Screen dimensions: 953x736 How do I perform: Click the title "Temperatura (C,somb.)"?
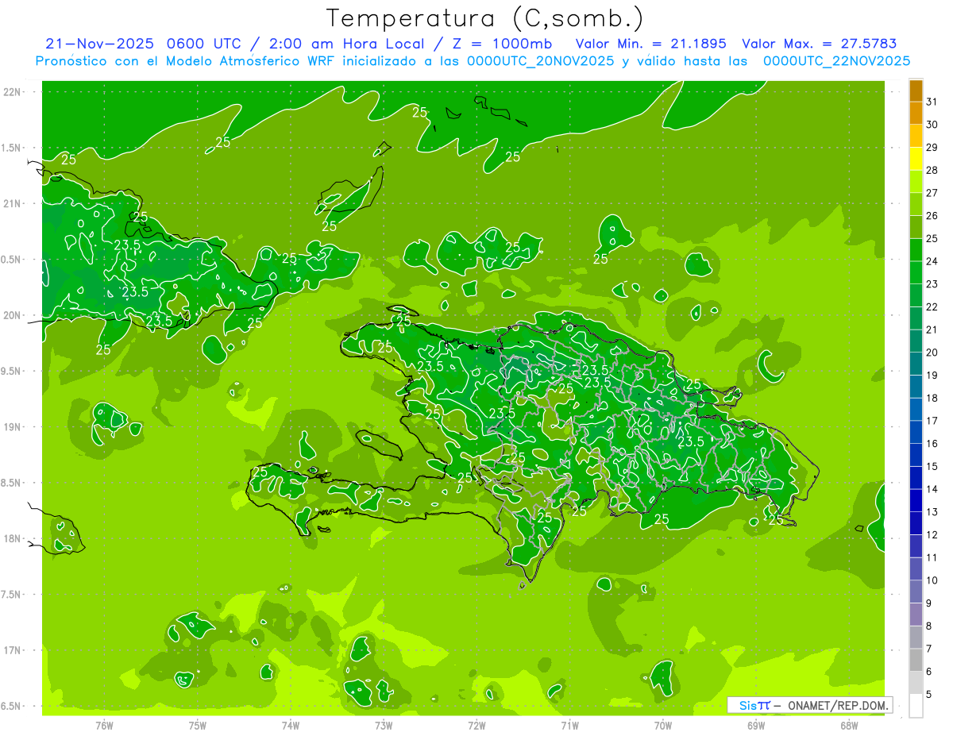point(484,18)
